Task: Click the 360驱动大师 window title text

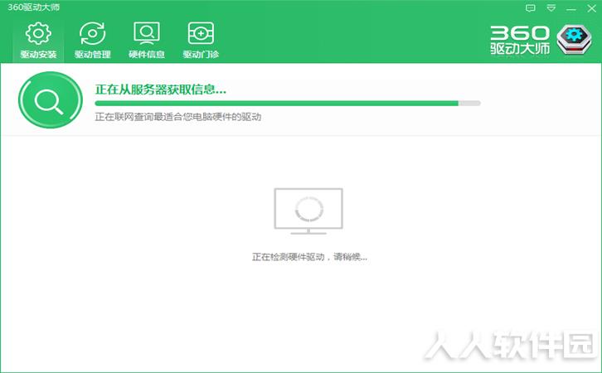Action: pyautogui.click(x=33, y=7)
